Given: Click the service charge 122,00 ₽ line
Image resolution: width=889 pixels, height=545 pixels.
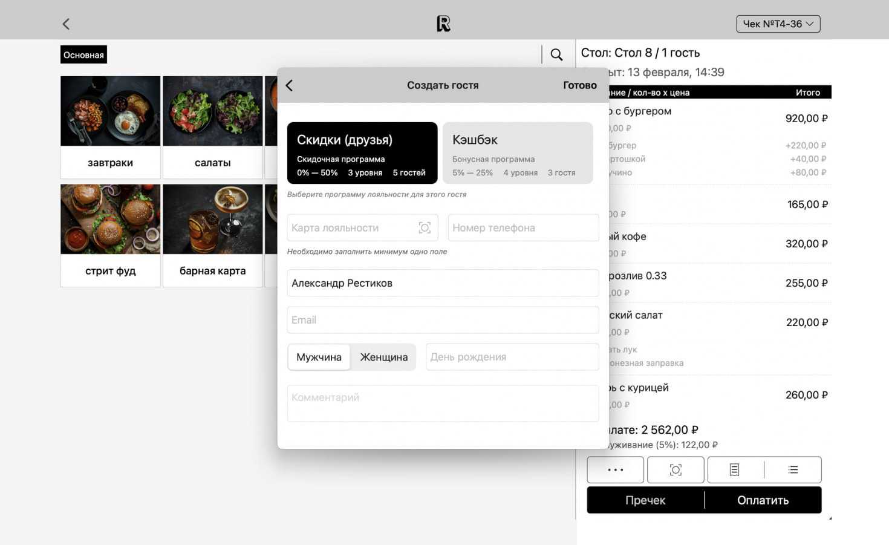Looking at the screenshot, I should tap(663, 445).
